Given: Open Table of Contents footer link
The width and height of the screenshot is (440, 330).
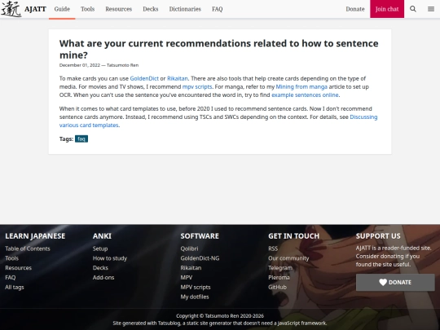Looking at the screenshot, I should (x=28, y=249).
